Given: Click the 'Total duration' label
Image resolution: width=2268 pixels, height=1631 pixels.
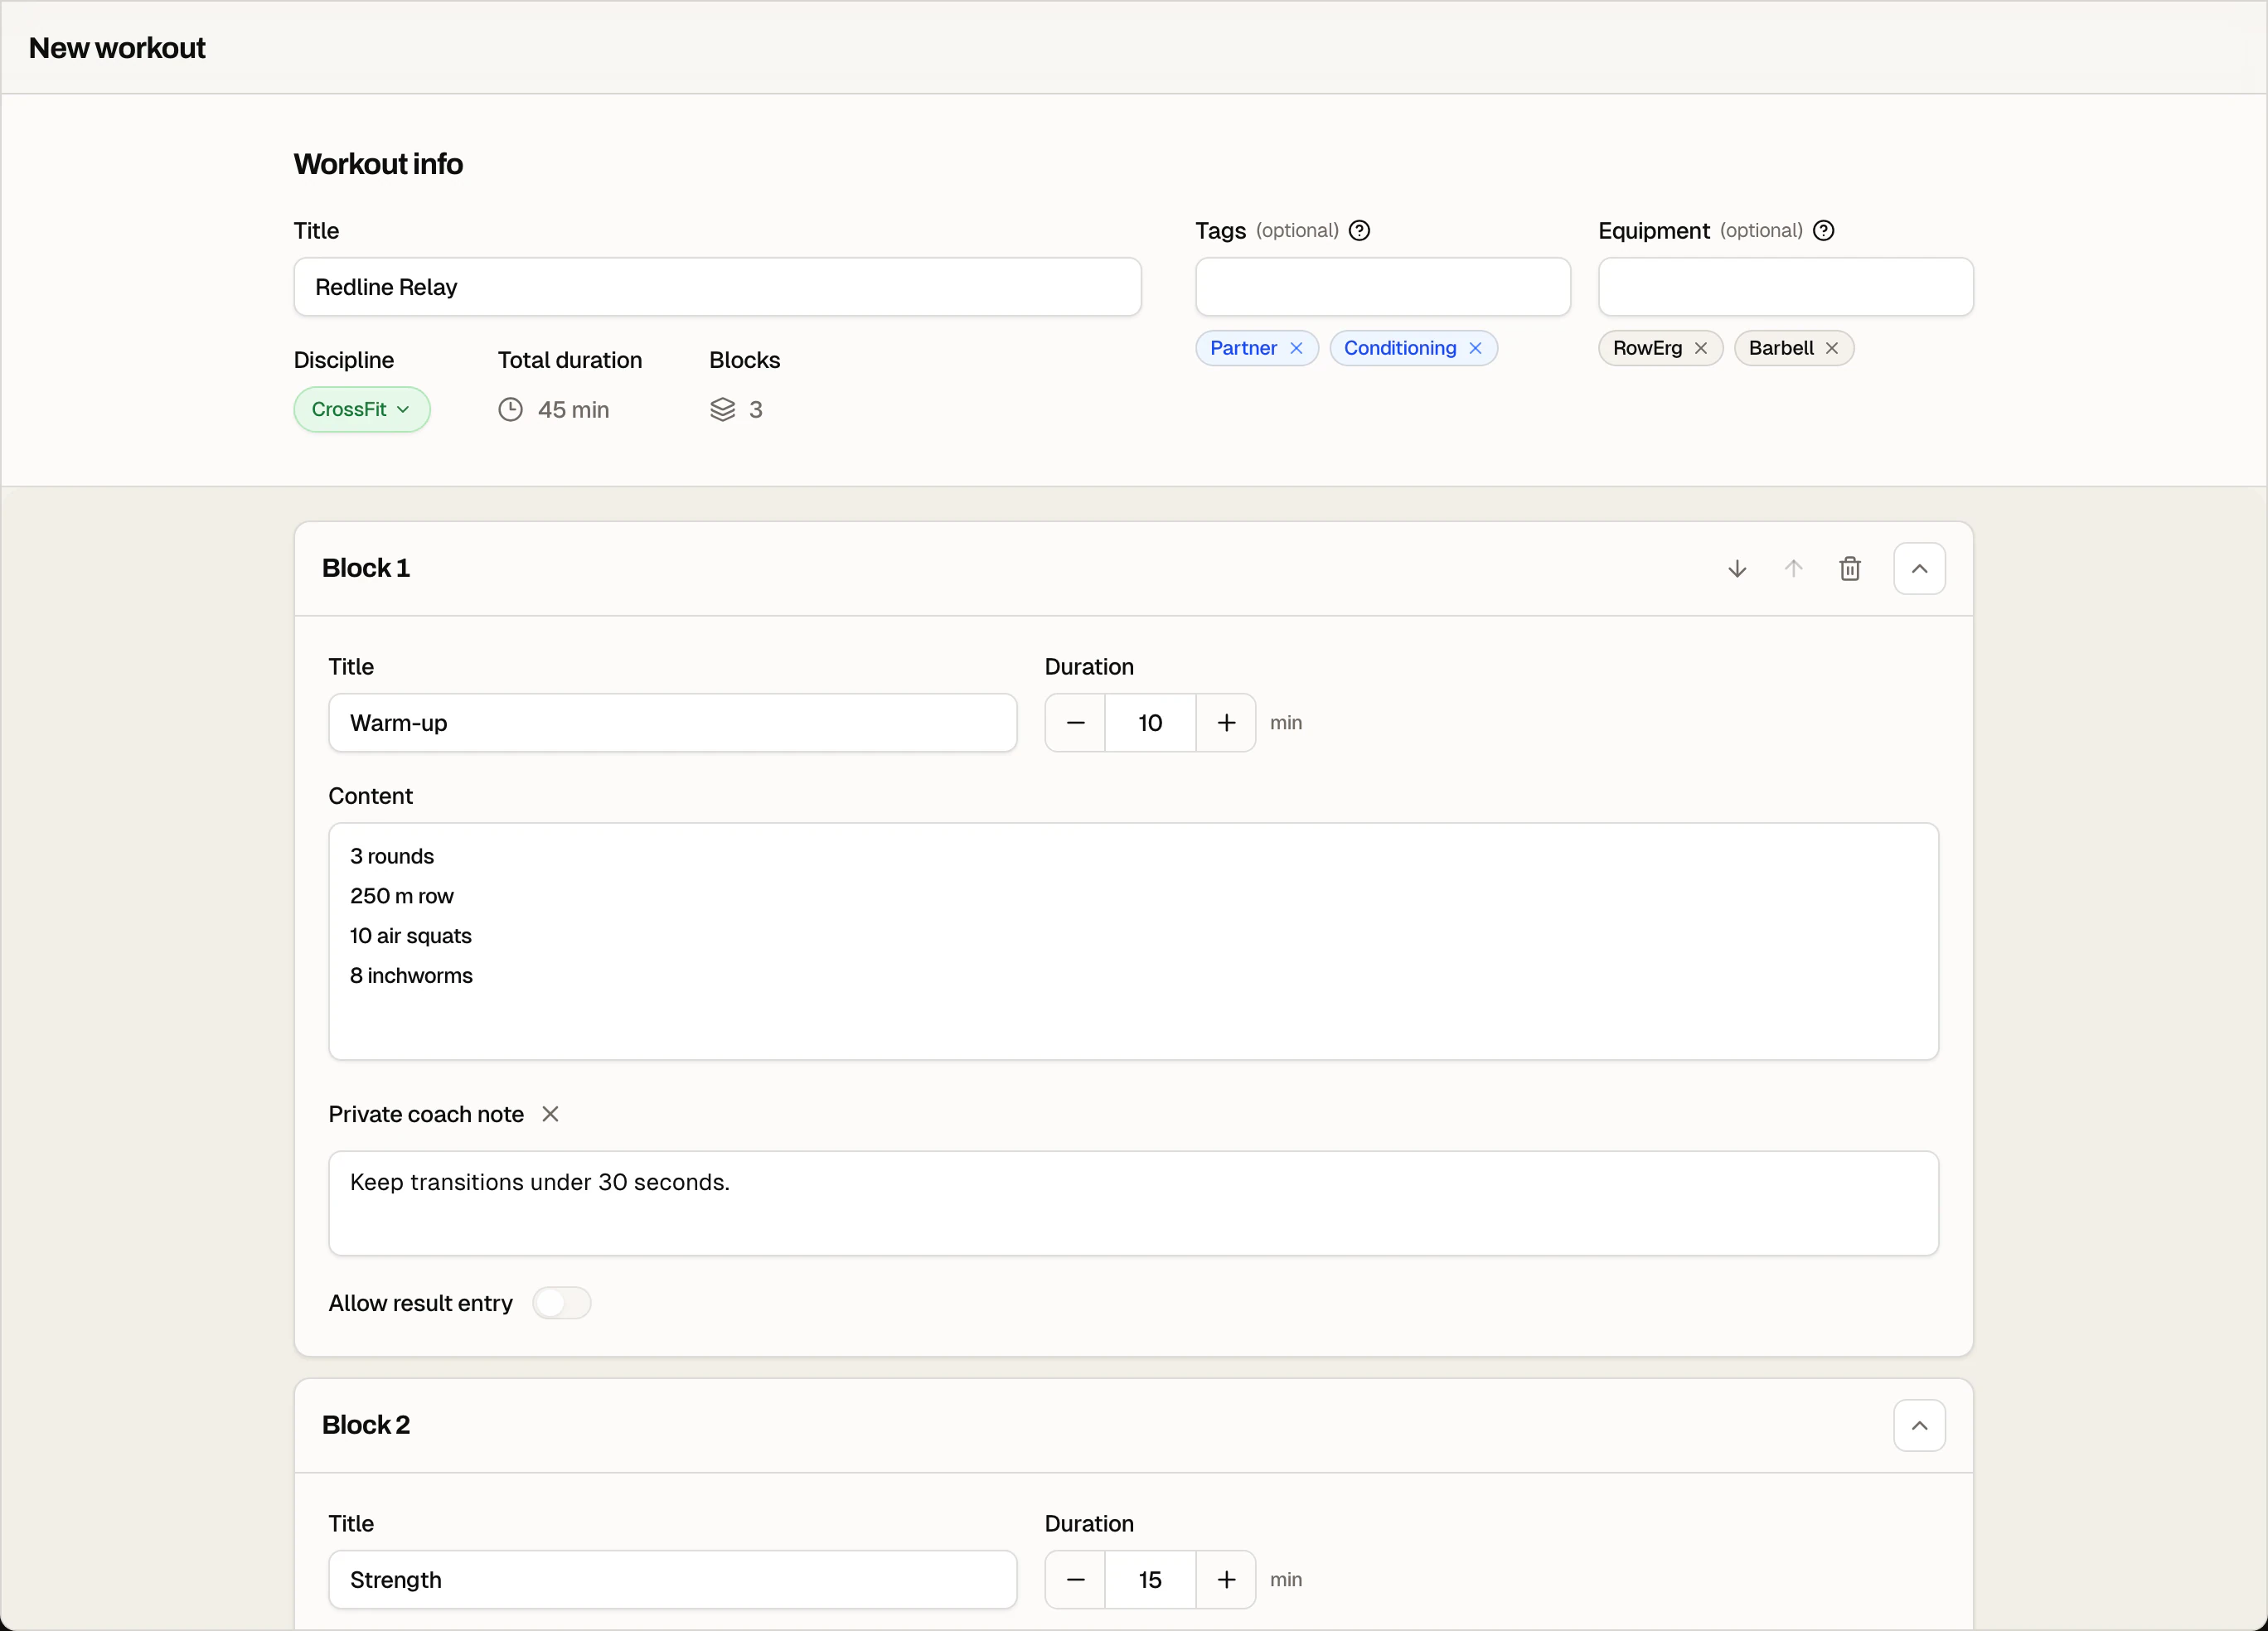Looking at the screenshot, I should pos(570,360).
